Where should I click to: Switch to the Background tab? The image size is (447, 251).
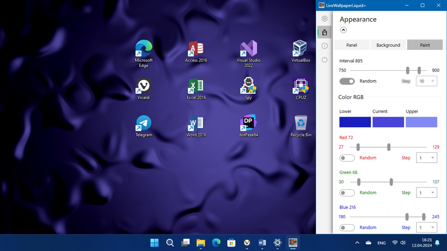coord(388,45)
